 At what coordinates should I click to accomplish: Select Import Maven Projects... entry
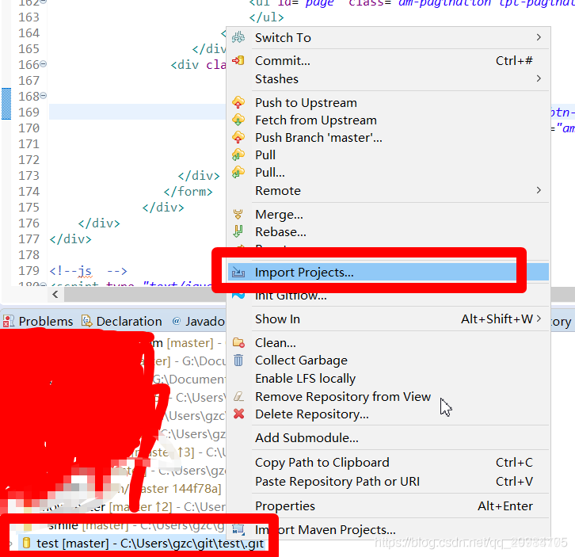388,530
